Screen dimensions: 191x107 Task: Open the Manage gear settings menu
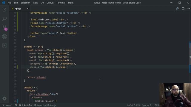[x=4, y=98]
